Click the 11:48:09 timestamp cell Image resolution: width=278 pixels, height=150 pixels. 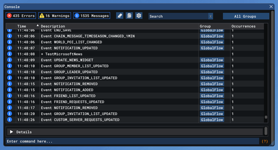click(26, 60)
